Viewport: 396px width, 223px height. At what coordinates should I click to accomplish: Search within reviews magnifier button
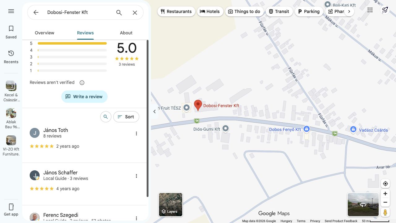pyautogui.click(x=106, y=117)
